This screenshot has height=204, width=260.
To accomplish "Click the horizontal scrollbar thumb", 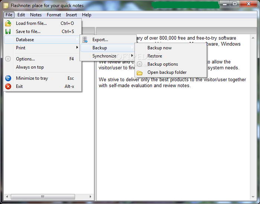I will point(43,197).
